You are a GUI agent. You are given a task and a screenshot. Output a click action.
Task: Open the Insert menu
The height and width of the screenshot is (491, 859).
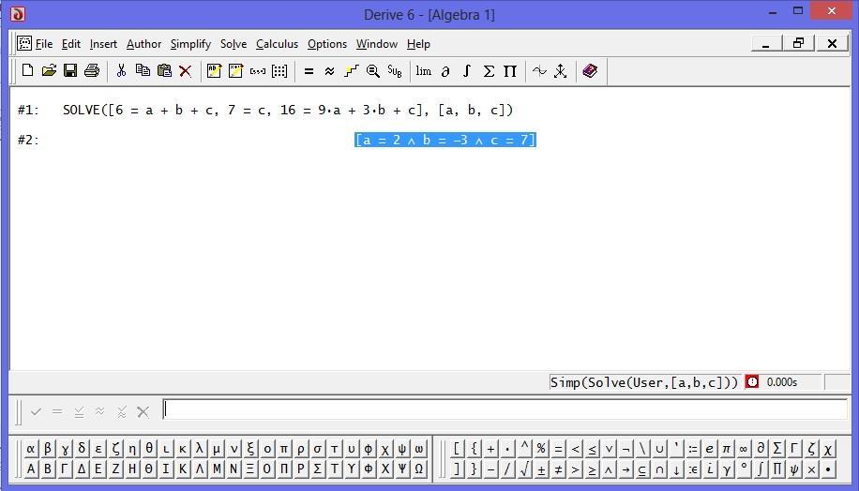click(103, 44)
